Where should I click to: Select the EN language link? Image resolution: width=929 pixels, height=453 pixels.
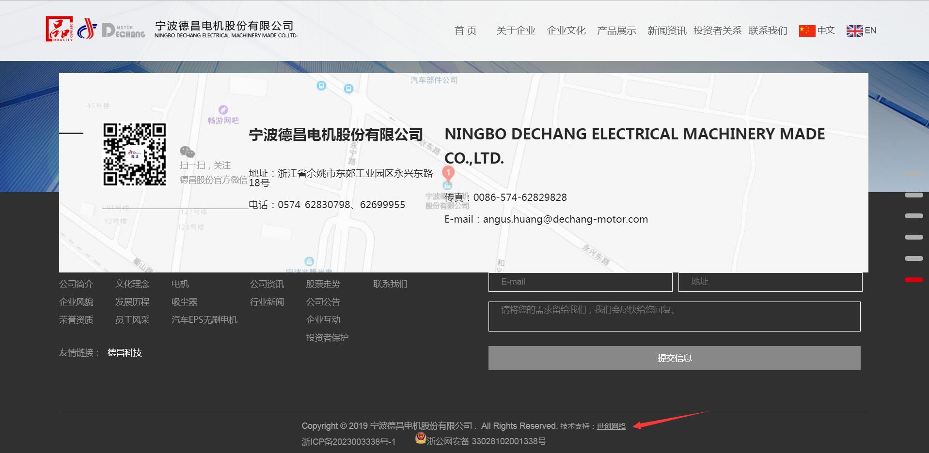870,30
